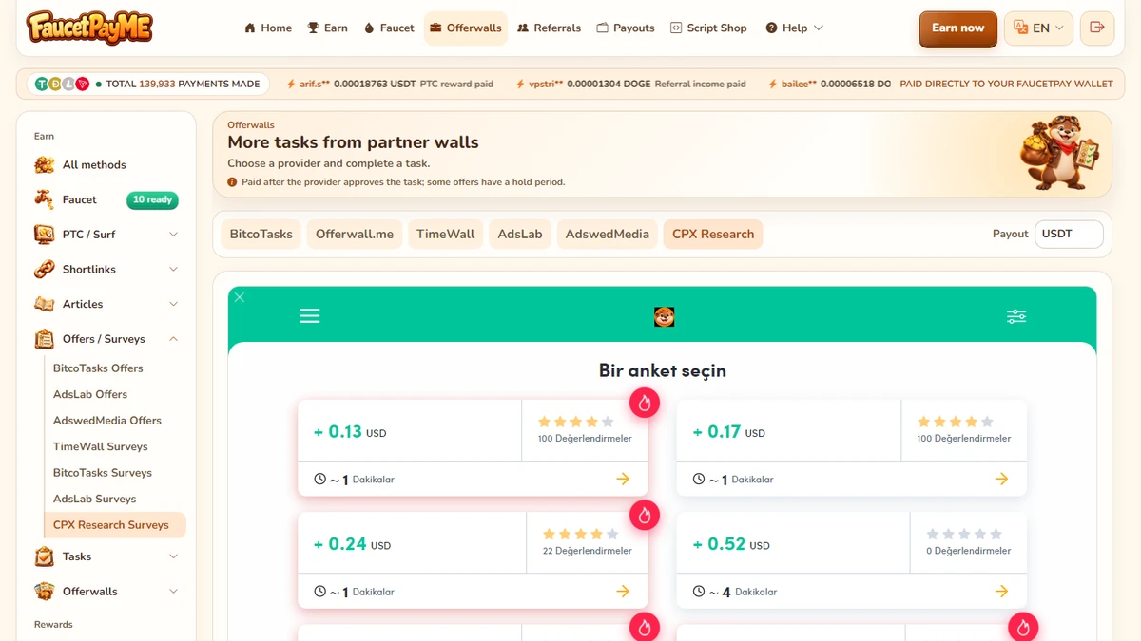Viewport: 1141px width, 641px height.
Task: Expand the Articles chevron
Action: click(173, 304)
